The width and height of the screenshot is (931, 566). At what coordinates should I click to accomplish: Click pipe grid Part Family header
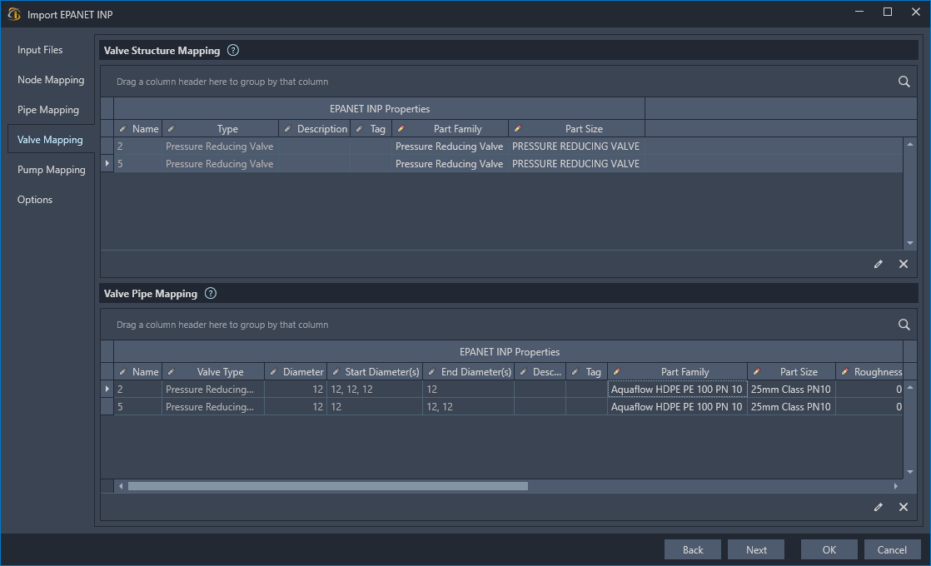678,372
